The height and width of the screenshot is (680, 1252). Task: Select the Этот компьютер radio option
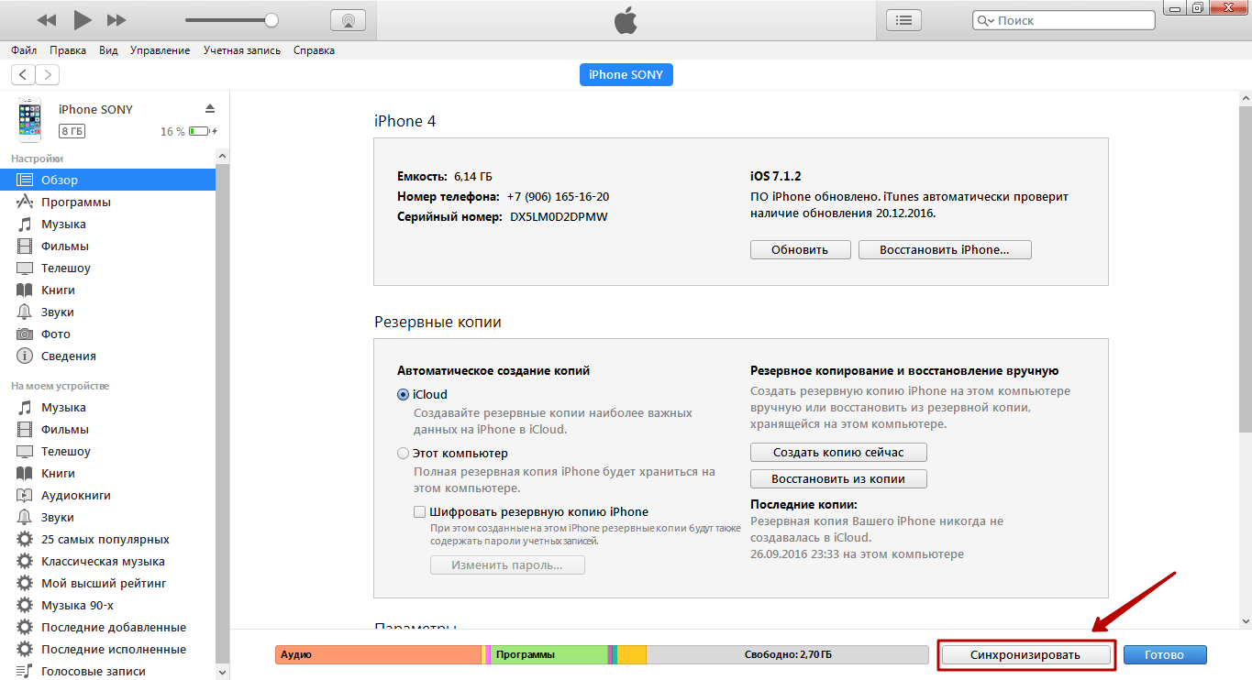[403, 453]
